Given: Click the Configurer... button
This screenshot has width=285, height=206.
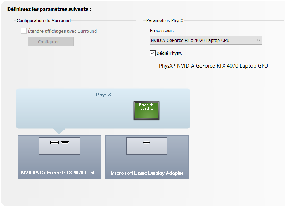Looking at the screenshot, I should 51,42.
